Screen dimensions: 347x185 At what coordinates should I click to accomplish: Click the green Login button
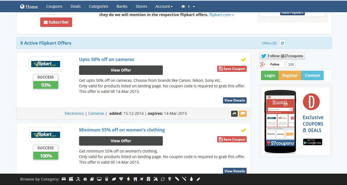(x=270, y=75)
